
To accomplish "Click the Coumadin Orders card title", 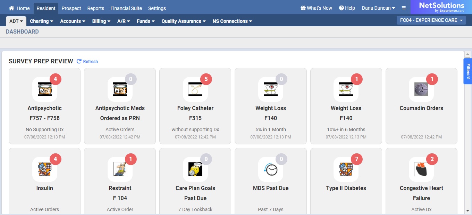I will point(421,108).
